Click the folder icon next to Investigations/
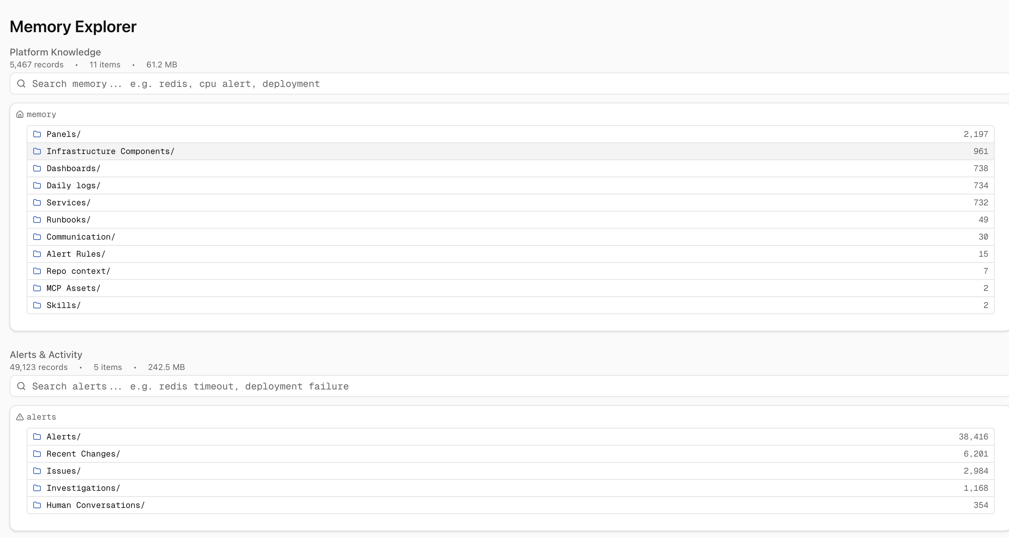Viewport: 1009px width, 538px height. click(x=37, y=488)
